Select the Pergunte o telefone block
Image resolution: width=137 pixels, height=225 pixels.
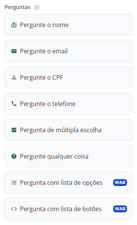click(69, 104)
